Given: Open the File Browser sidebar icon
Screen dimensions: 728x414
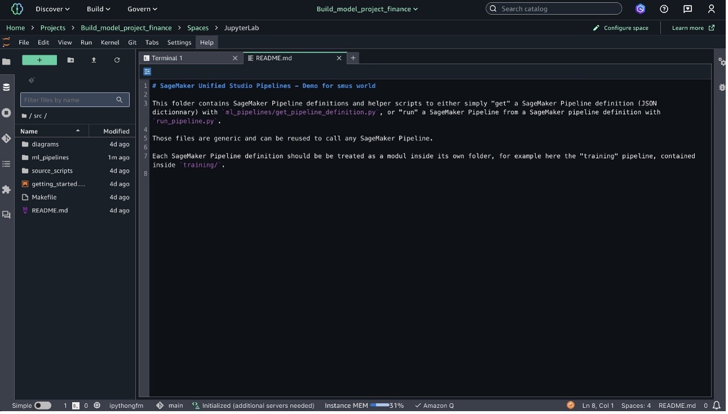Looking at the screenshot, I should click(x=6, y=61).
